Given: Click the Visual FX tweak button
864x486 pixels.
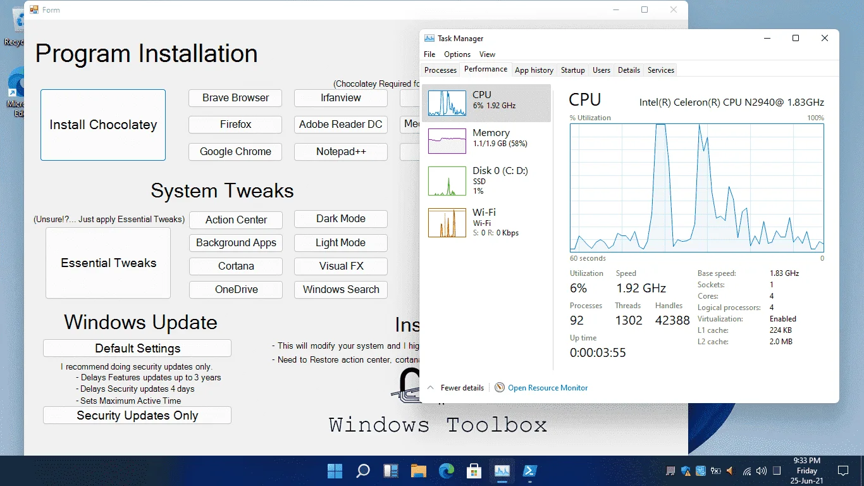Looking at the screenshot, I should pos(341,266).
